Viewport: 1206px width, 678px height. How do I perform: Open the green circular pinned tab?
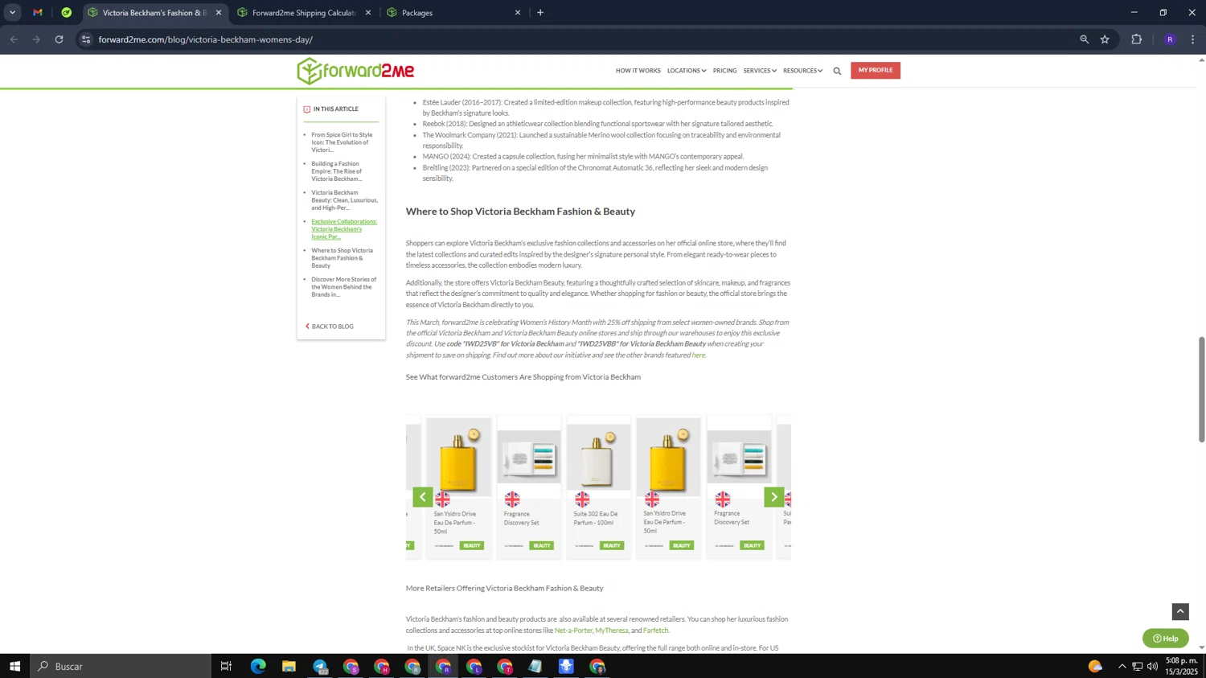pyautogui.click(x=67, y=13)
